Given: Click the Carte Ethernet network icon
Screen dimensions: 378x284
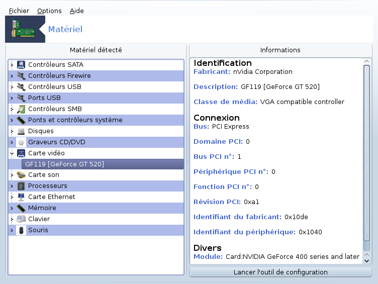Looking at the screenshot, I should (x=21, y=197).
